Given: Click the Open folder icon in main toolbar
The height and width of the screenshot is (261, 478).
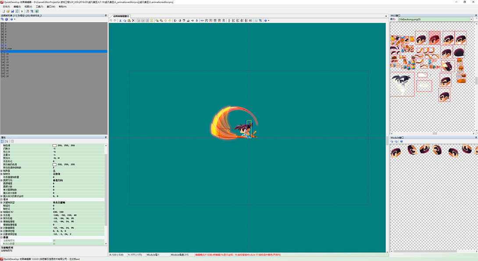Looking at the screenshot, I should (8, 11).
